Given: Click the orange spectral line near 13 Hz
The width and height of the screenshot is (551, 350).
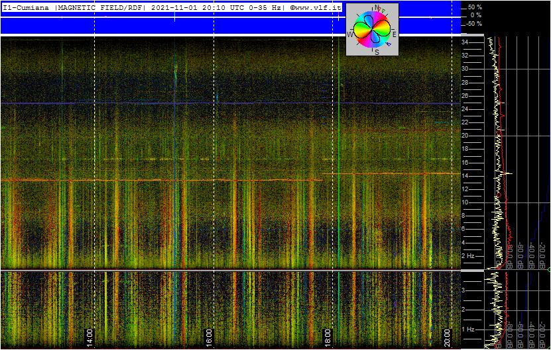Looking at the screenshot, I should pyautogui.click(x=162, y=180).
